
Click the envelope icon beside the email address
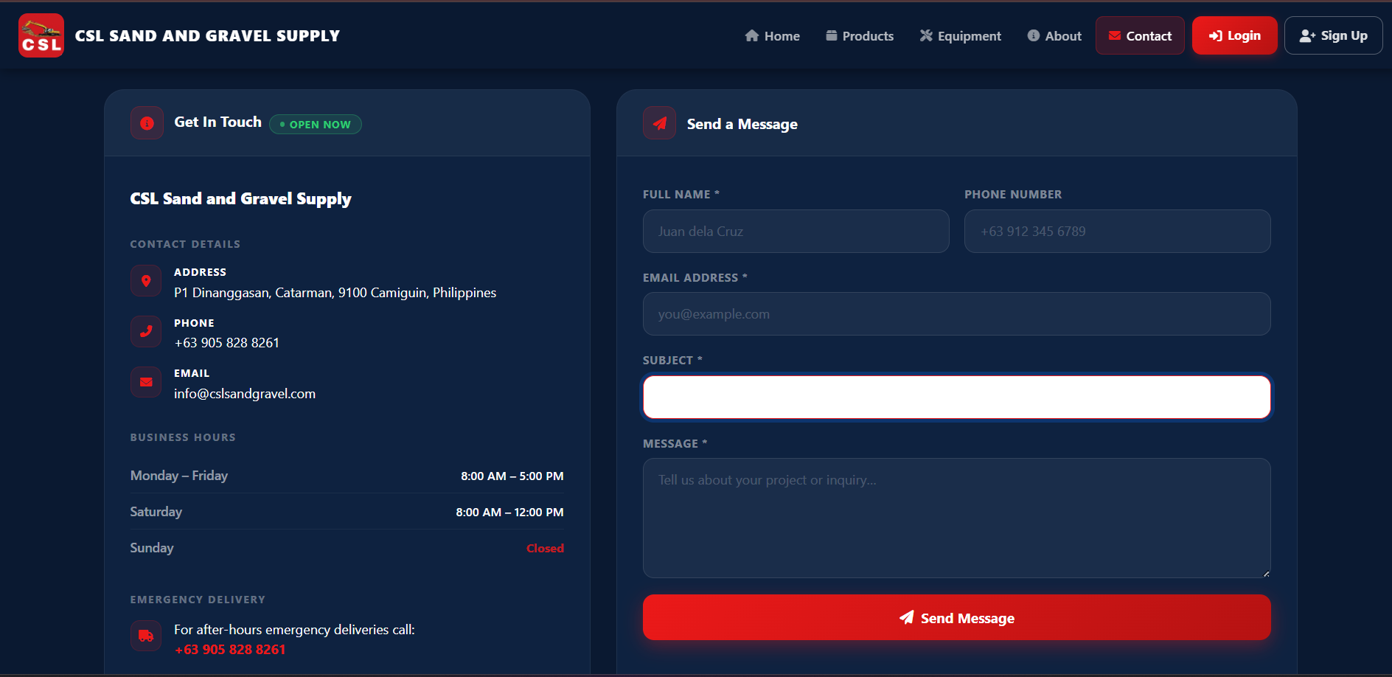(145, 382)
